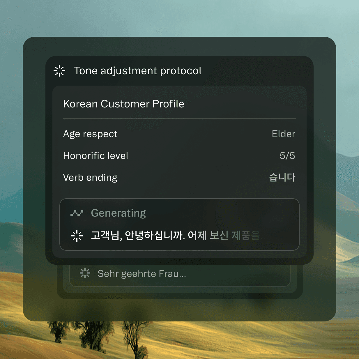The height and width of the screenshot is (359, 359).
Task: Open the 습니다 verb ending option
Action: pyautogui.click(x=282, y=177)
